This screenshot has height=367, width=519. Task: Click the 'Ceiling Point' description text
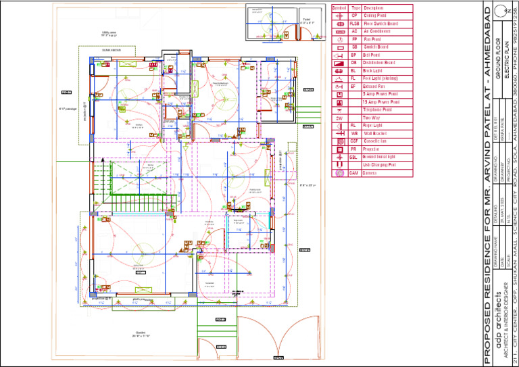(374, 16)
